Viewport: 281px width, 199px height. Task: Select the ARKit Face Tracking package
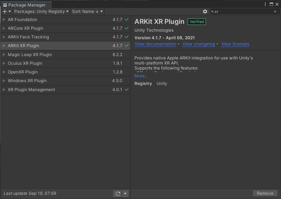(x=65, y=37)
